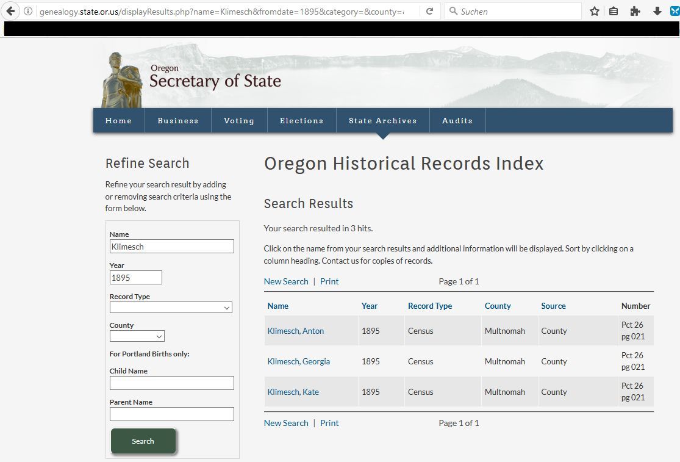Click the site info icon in address bar
The image size is (680, 462).
28,11
